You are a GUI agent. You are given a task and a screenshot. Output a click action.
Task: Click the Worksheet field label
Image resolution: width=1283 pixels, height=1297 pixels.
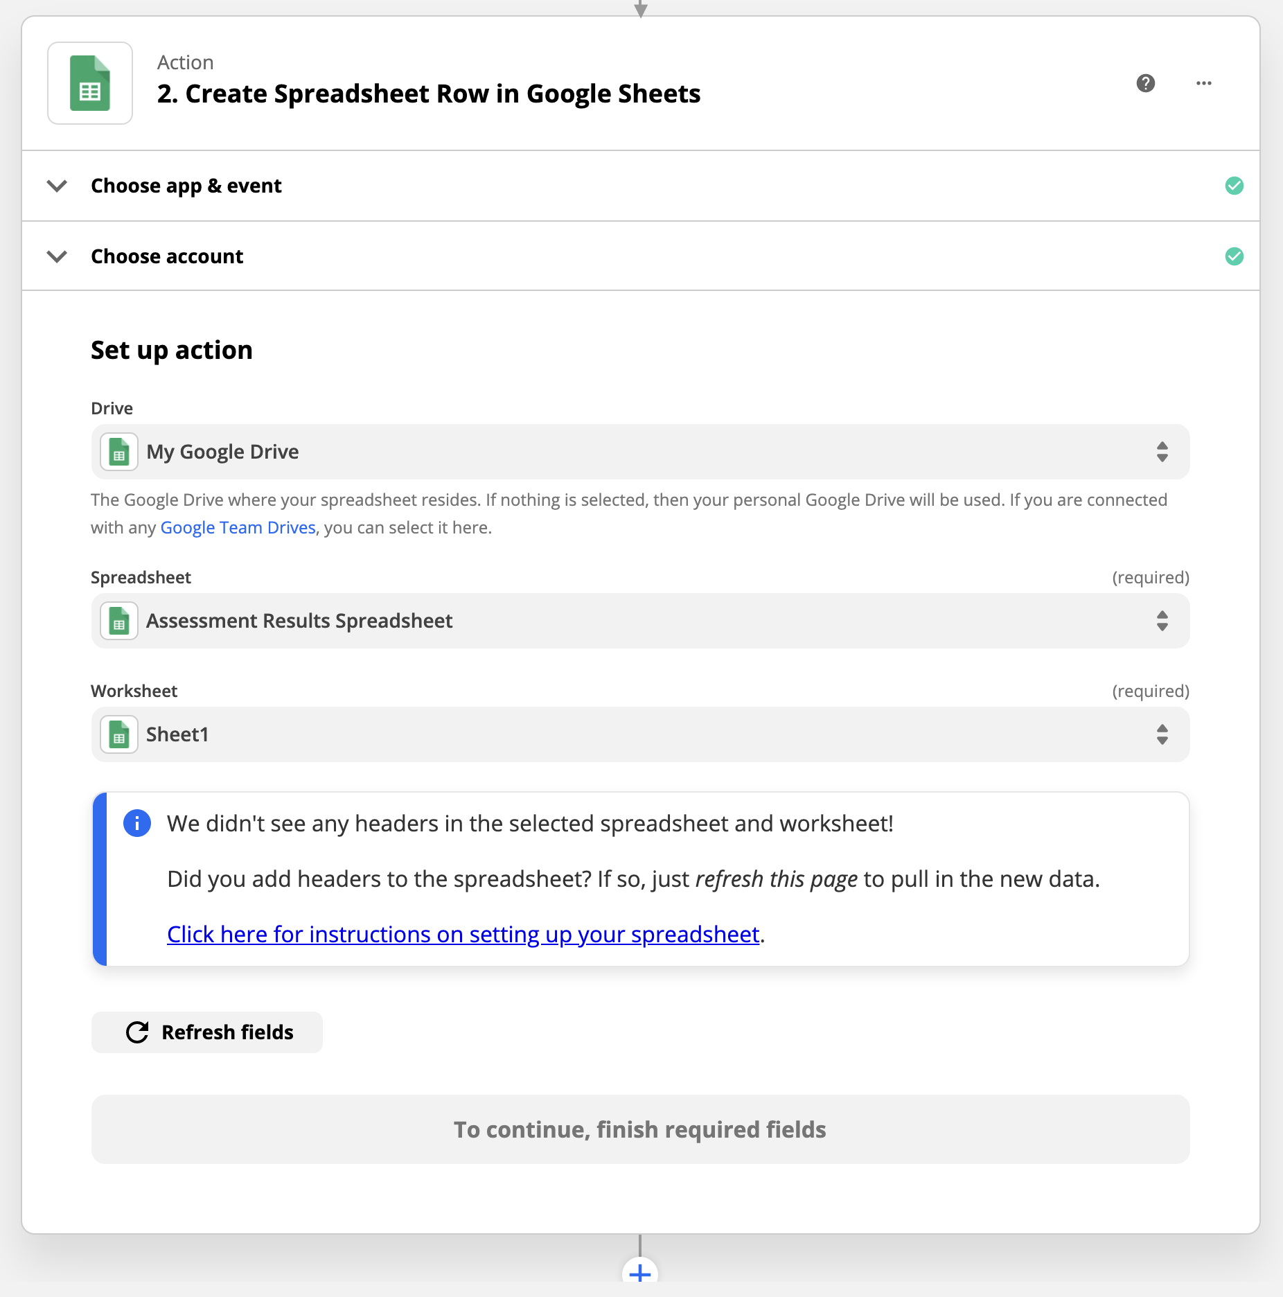click(x=134, y=691)
